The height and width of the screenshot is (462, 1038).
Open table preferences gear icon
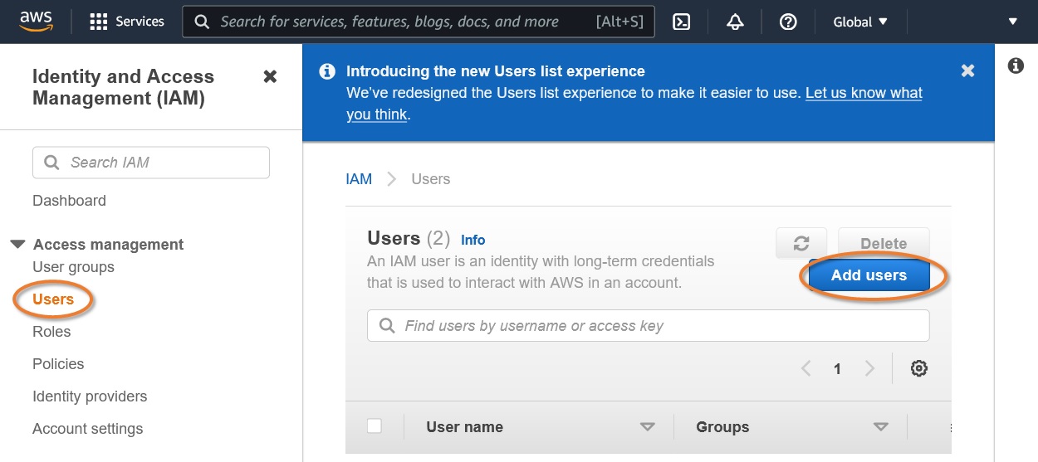pyautogui.click(x=919, y=369)
